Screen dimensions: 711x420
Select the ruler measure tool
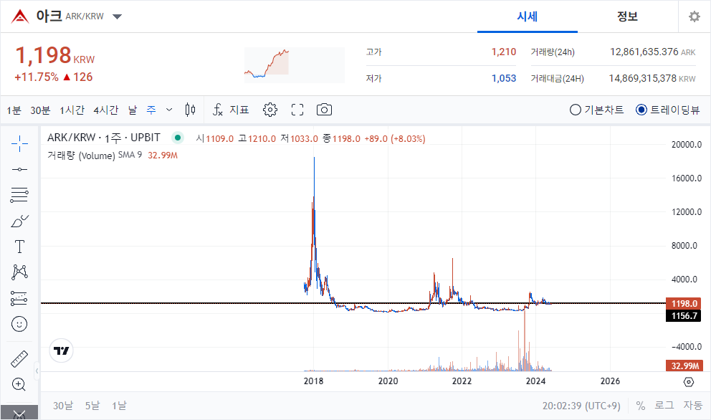[19, 359]
